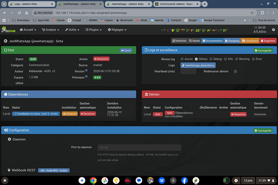Tick the Redémarrer démon checkbox
This screenshot has width=278, height=185.
point(235,71)
